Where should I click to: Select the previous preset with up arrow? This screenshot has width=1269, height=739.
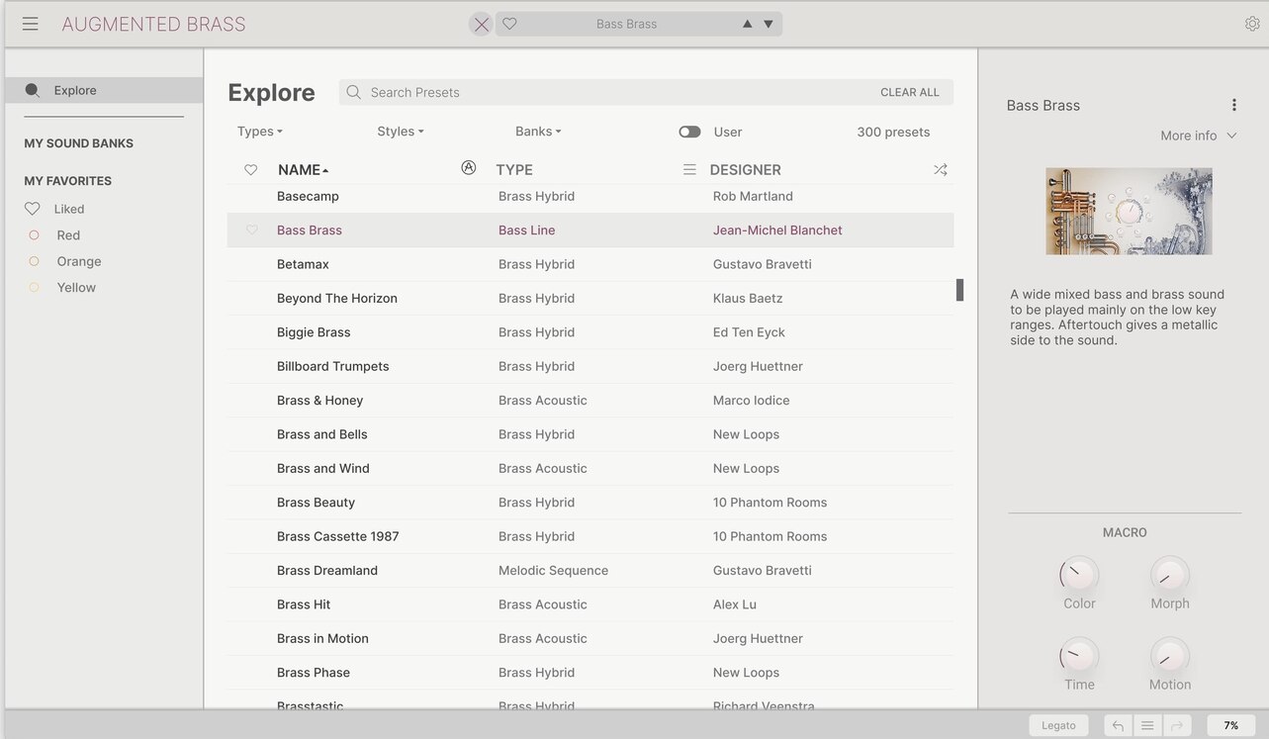tap(747, 24)
